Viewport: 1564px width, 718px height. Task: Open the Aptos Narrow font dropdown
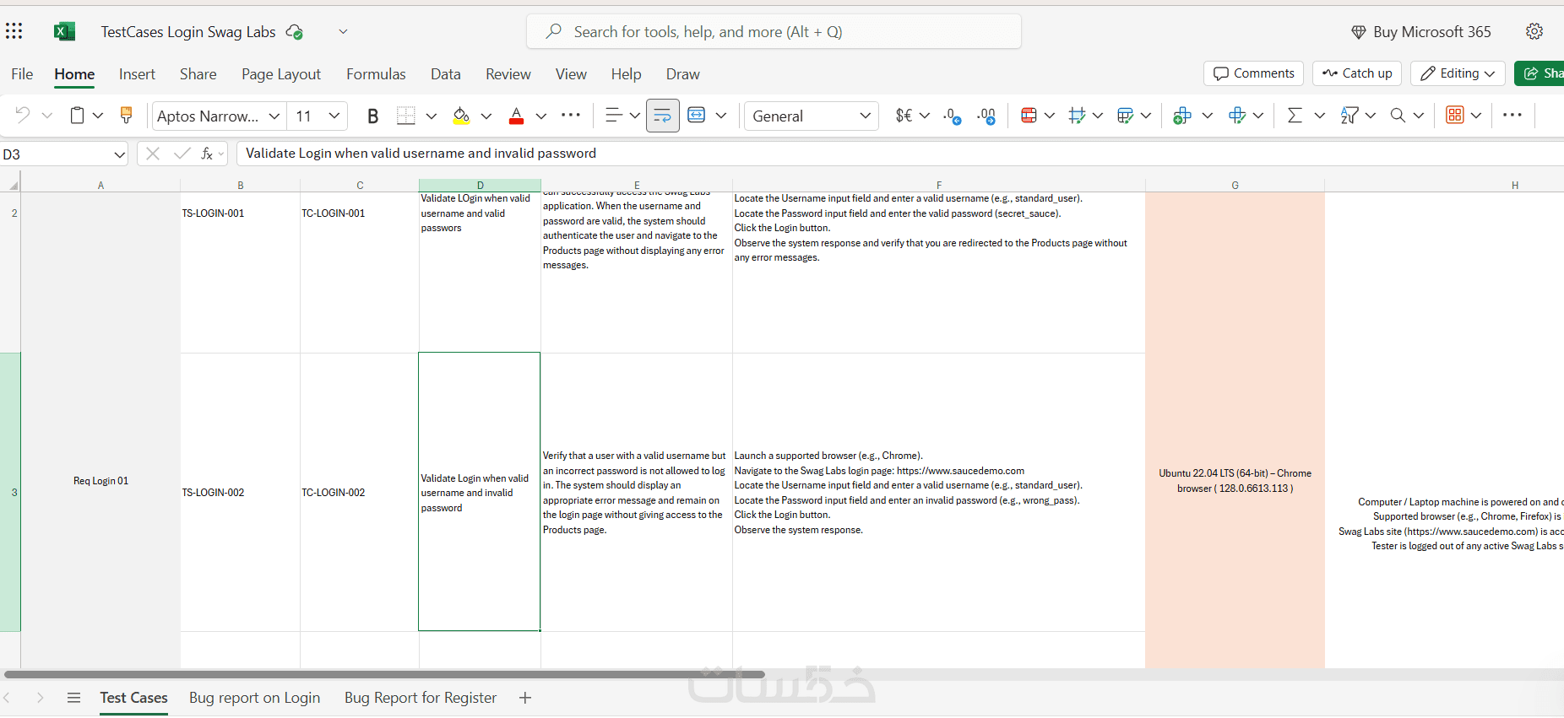coord(274,116)
